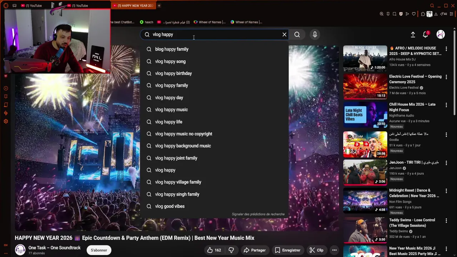
Task: Pick suggestion "vlog happy day"
Action: tap(214, 98)
